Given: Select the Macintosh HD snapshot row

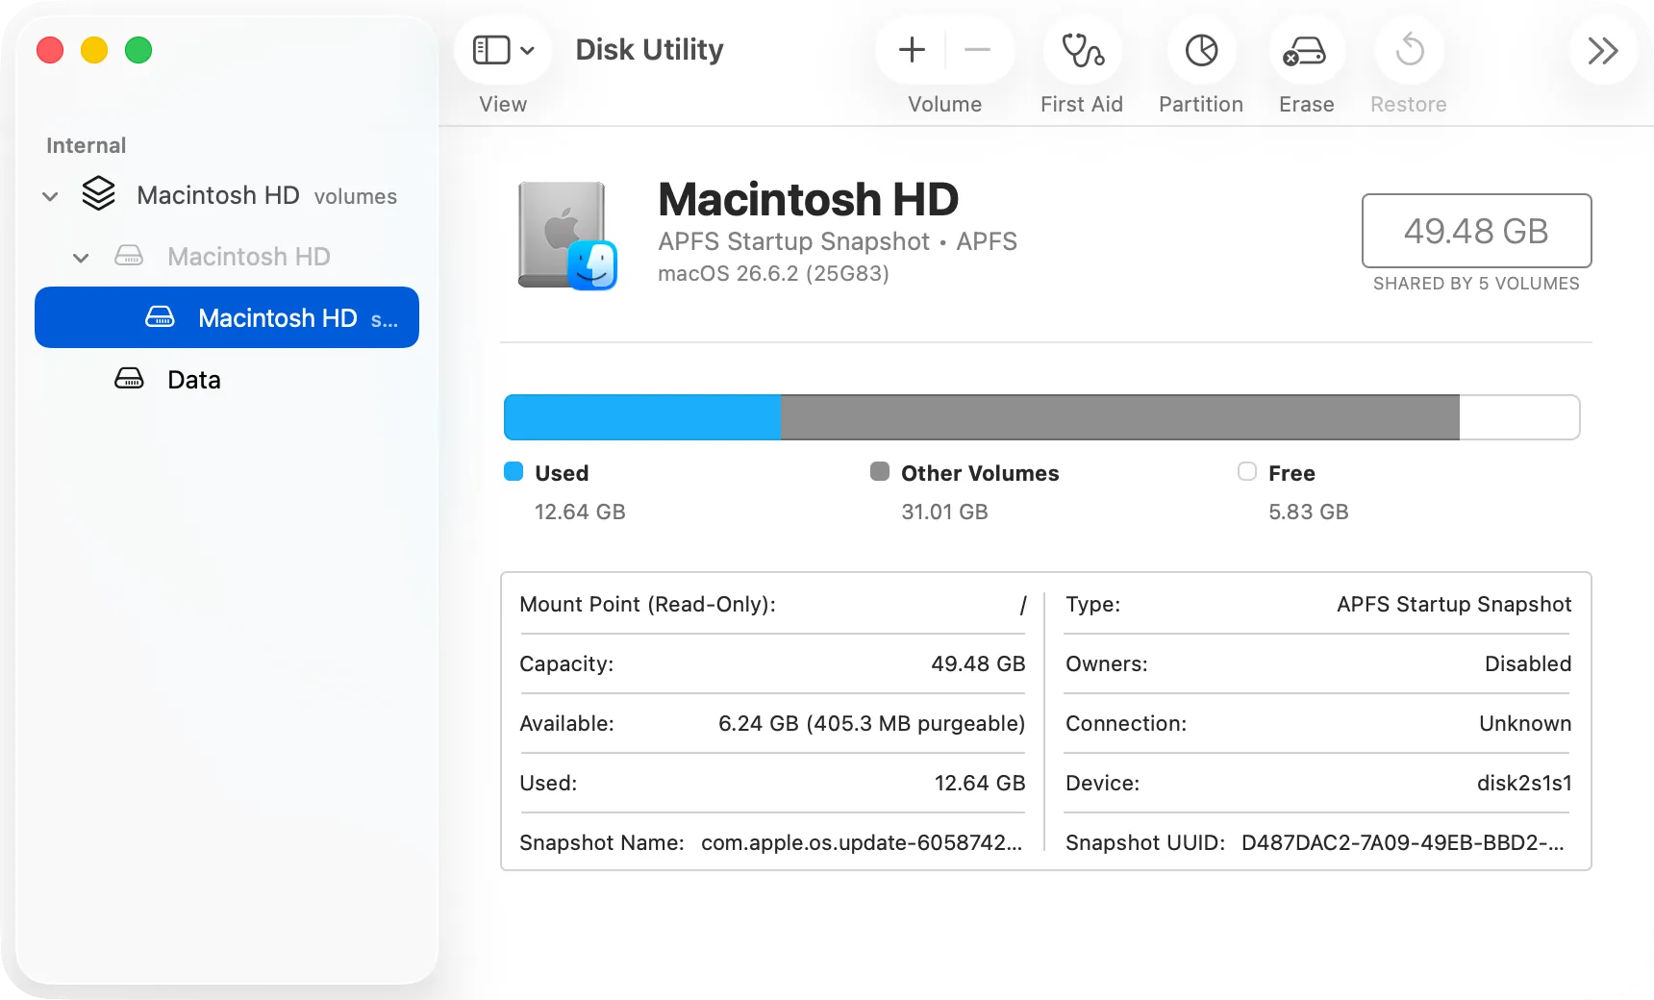Looking at the screenshot, I should pyautogui.click(x=227, y=317).
